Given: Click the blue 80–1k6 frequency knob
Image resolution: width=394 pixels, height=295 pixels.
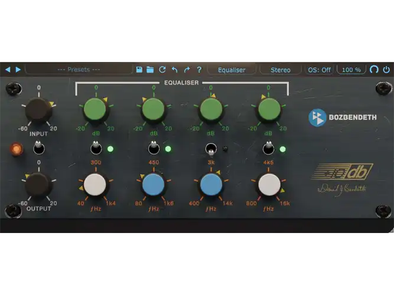Looking at the screenshot, I should coord(153,185).
